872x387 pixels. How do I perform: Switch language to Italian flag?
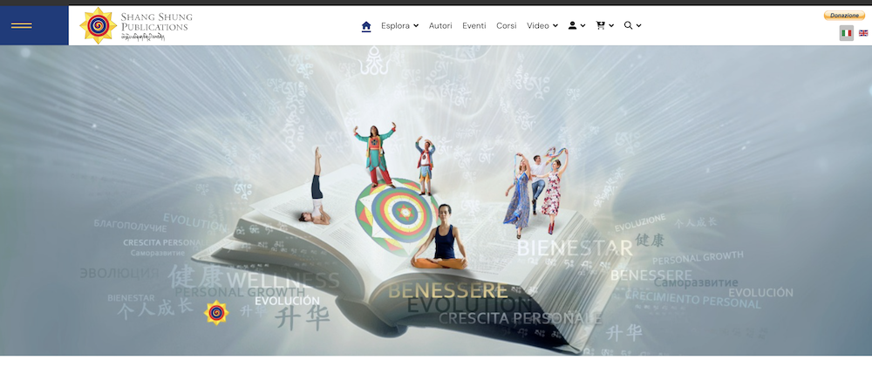pos(846,33)
